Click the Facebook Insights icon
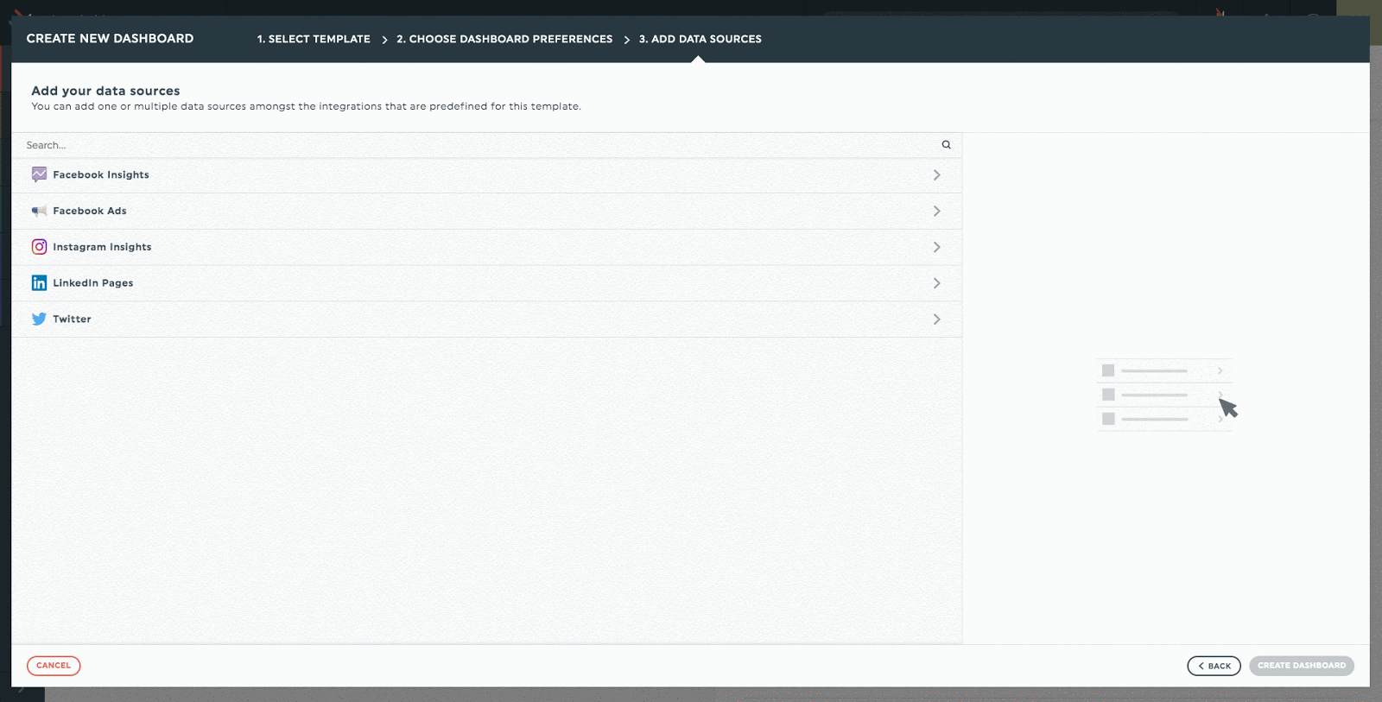The height and width of the screenshot is (702, 1382). pyautogui.click(x=39, y=174)
